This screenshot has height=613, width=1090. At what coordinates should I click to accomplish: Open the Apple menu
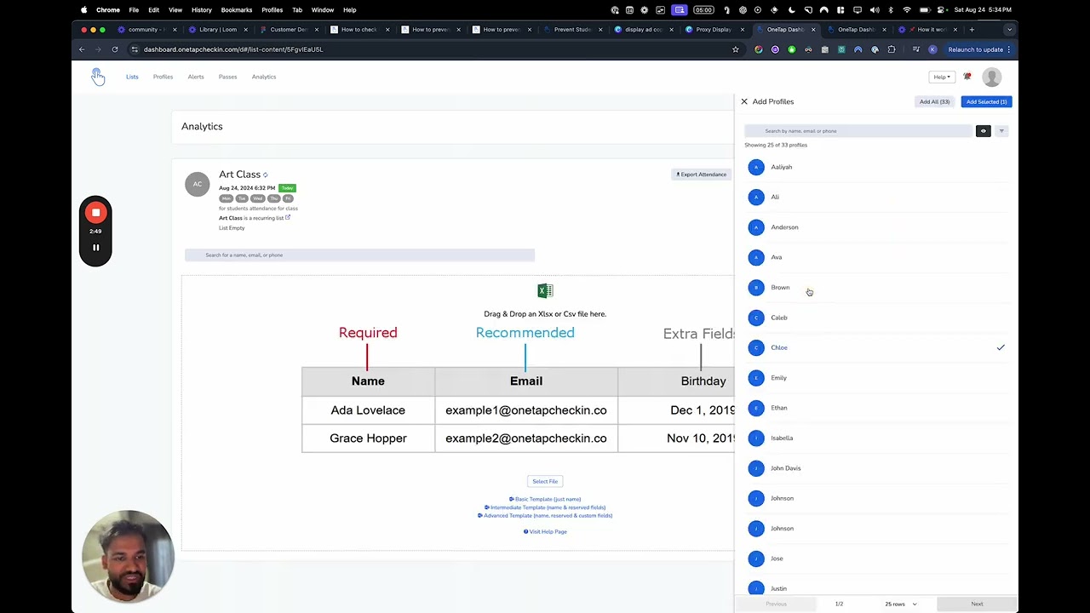pos(83,10)
